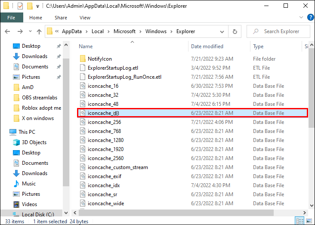This screenshot has height=225, width=315.
Task: Select OBS streamlabs folder in sidebar
Action: coord(40,97)
